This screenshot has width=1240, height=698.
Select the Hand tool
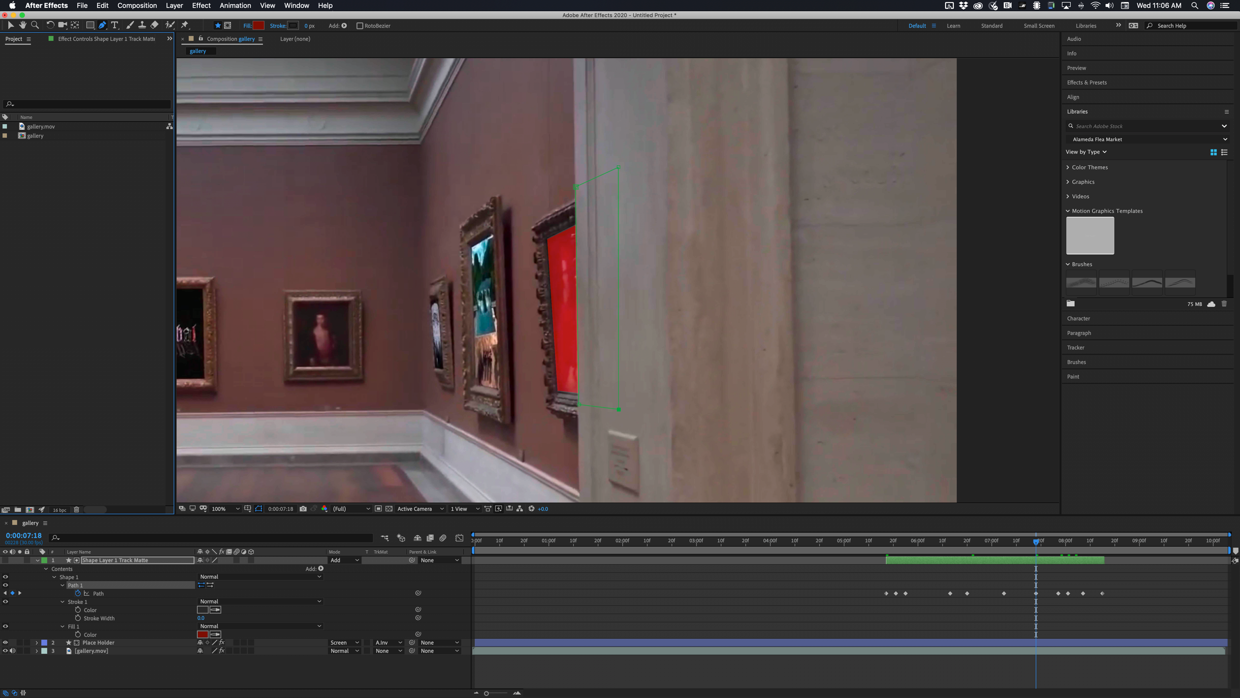tap(22, 25)
